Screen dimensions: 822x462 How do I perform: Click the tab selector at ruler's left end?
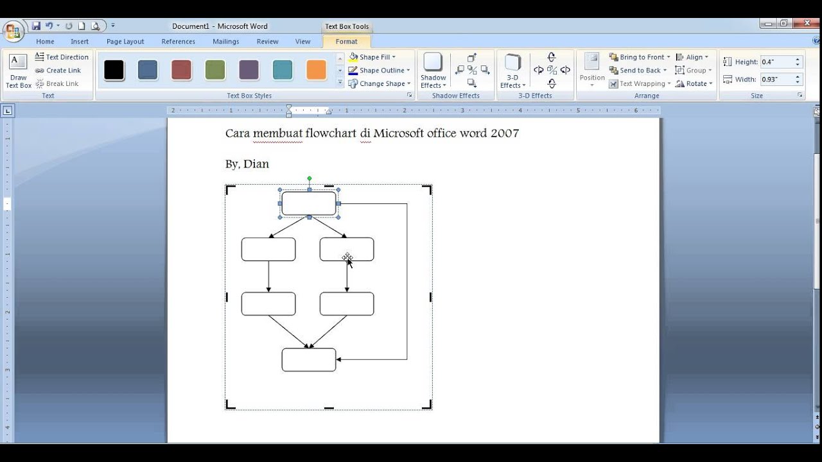pyautogui.click(x=8, y=110)
